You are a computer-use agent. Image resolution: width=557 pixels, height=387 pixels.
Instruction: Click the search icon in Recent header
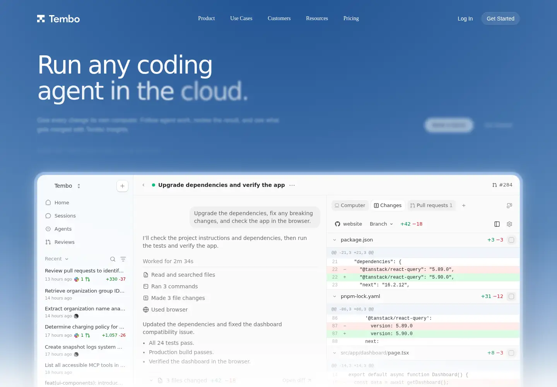113,259
